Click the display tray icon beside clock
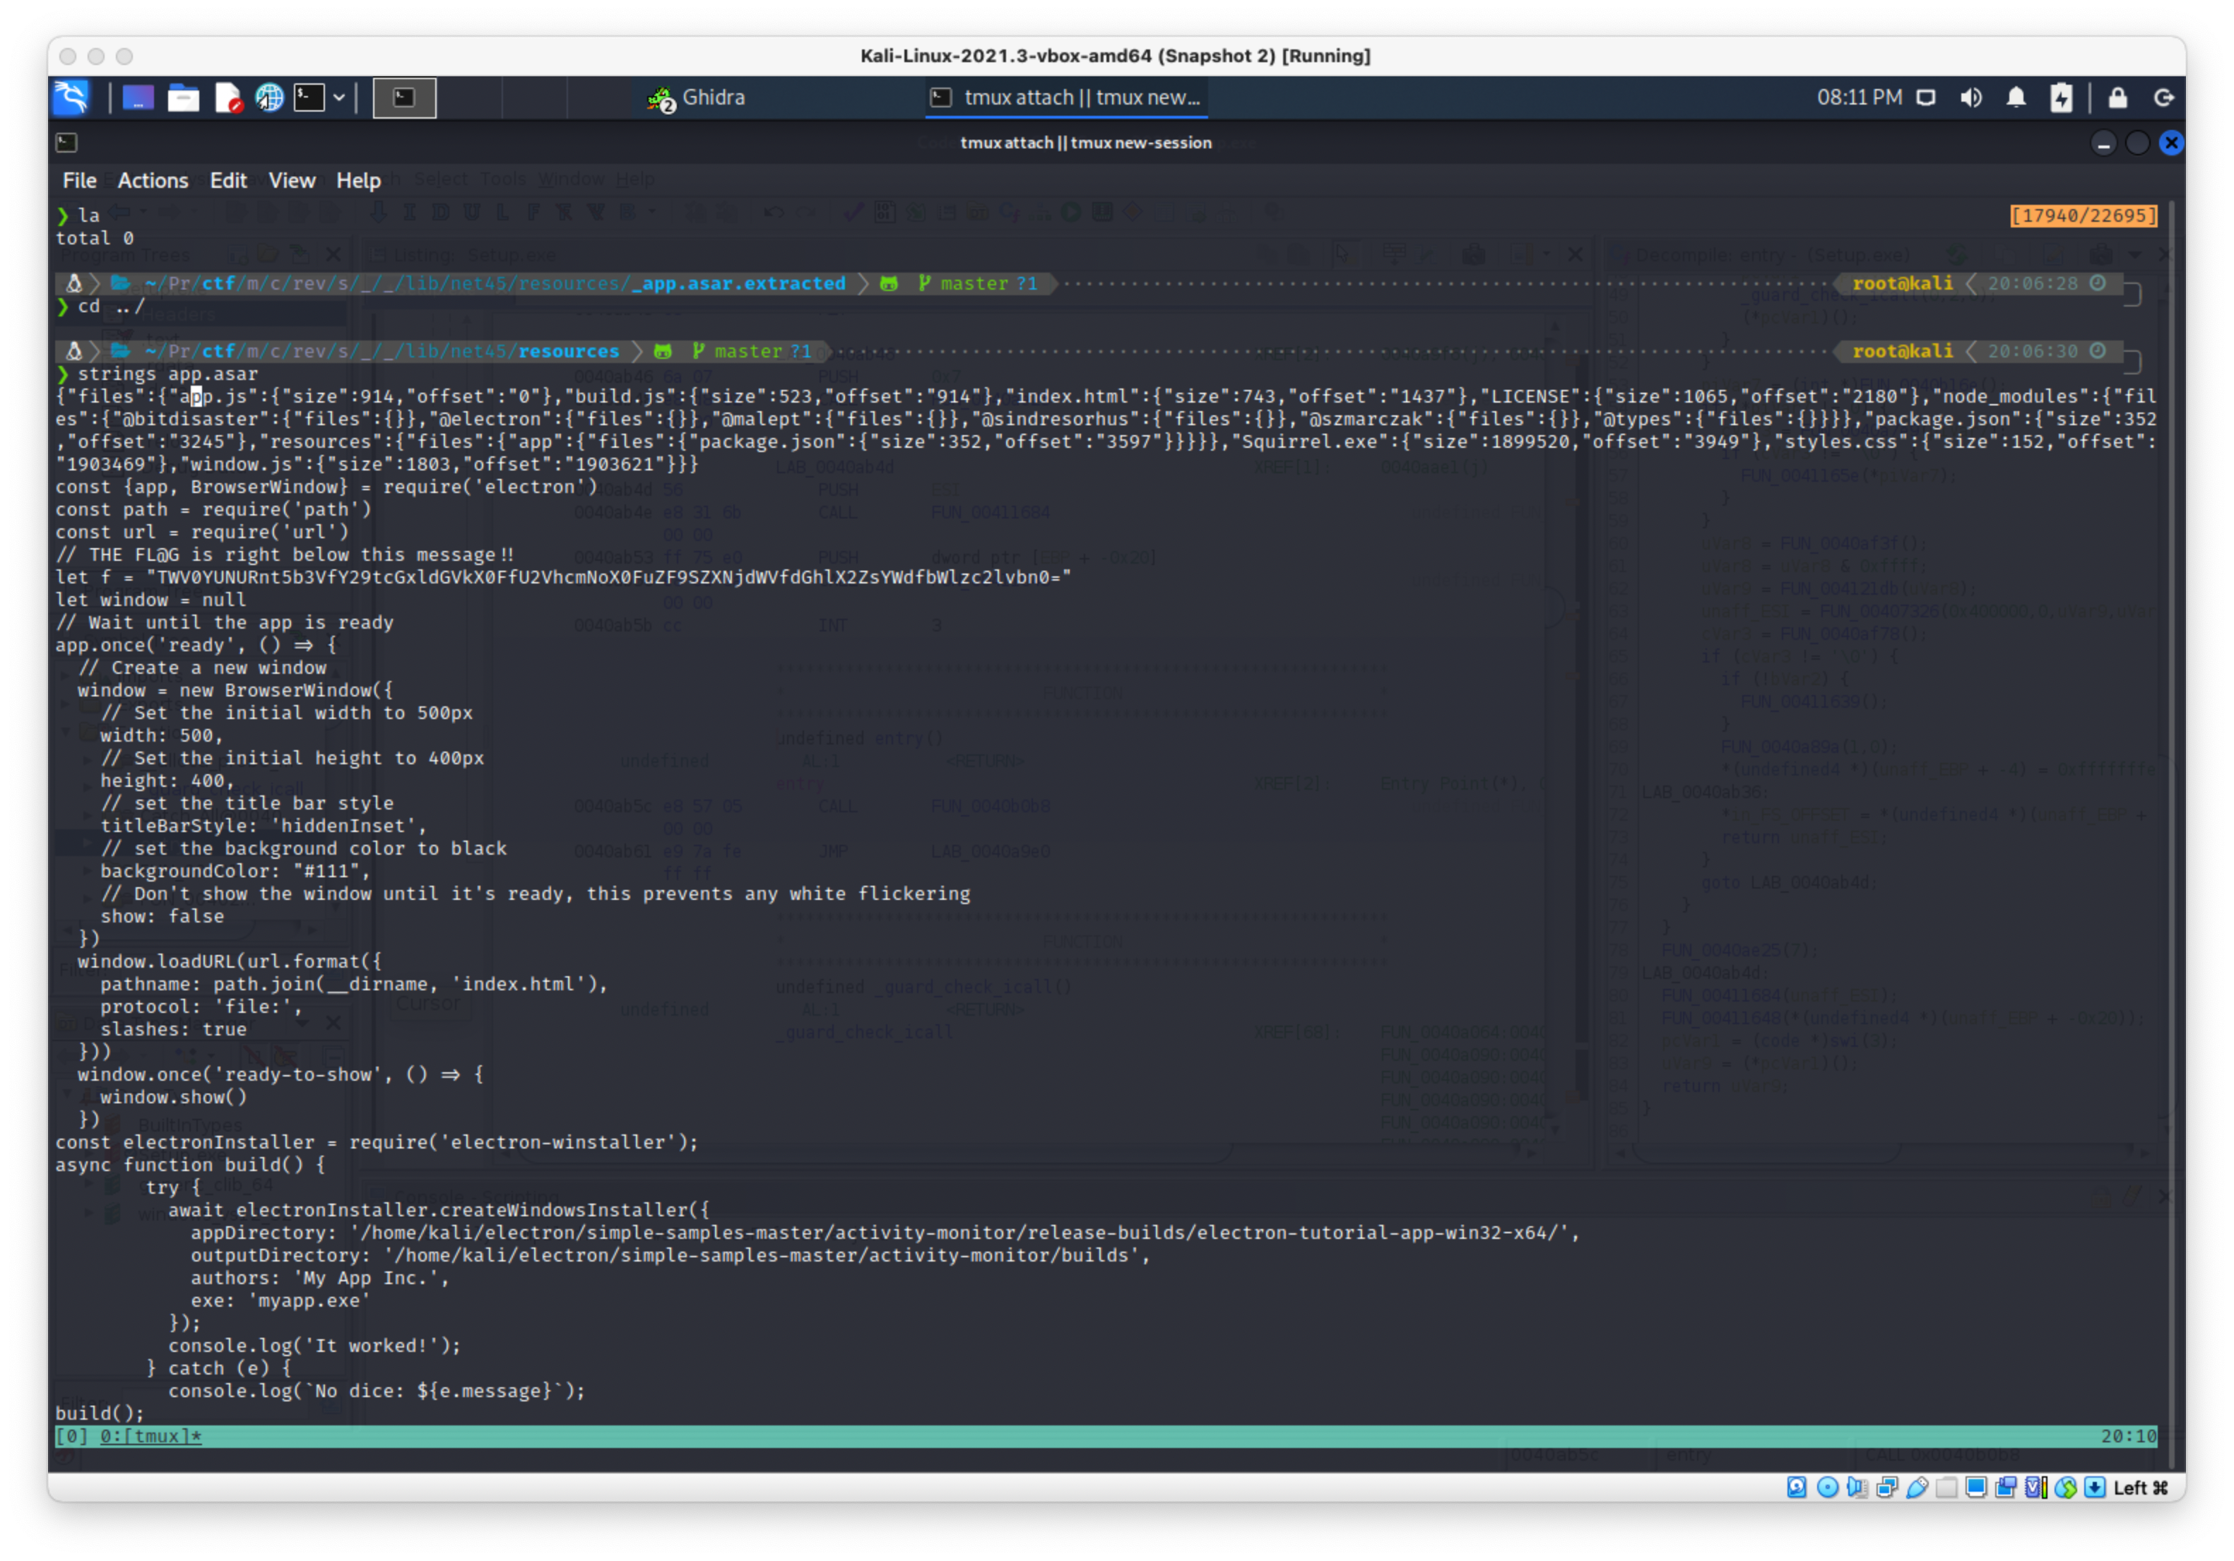This screenshot has height=1561, width=2234. coord(1925,97)
